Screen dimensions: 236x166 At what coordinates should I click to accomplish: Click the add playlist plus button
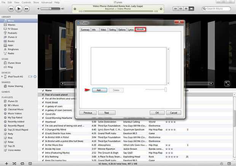(6, 164)
